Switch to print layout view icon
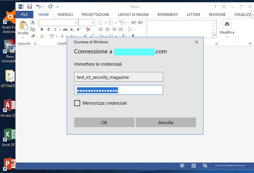Screen dimensions: 254x173 (x=194, y=166)
